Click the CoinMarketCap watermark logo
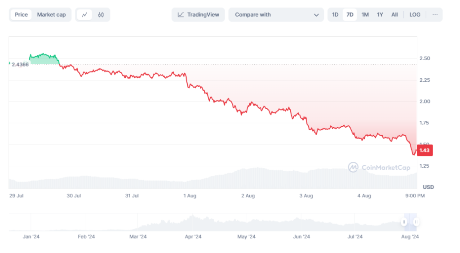 379,167
